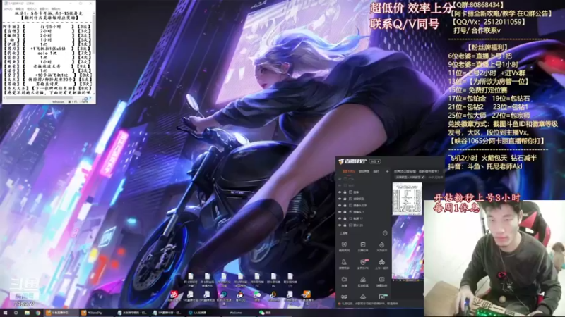Select the notepad thumbnail in the stream preview
The height and width of the screenshot is (317, 565).
[x=408, y=199]
